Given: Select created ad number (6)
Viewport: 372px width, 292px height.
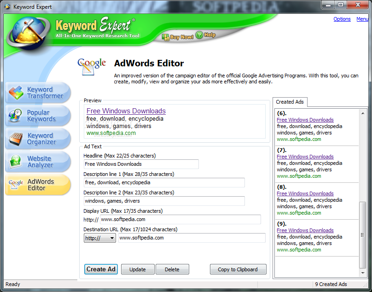Looking at the screenshot, I should 282,113.
